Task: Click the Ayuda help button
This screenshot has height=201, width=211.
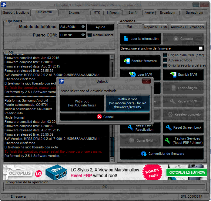Action: pyautogui.click(x=100, y=27)
